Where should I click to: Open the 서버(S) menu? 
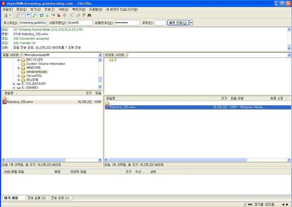pyautogui.click(x=64, y=9)
